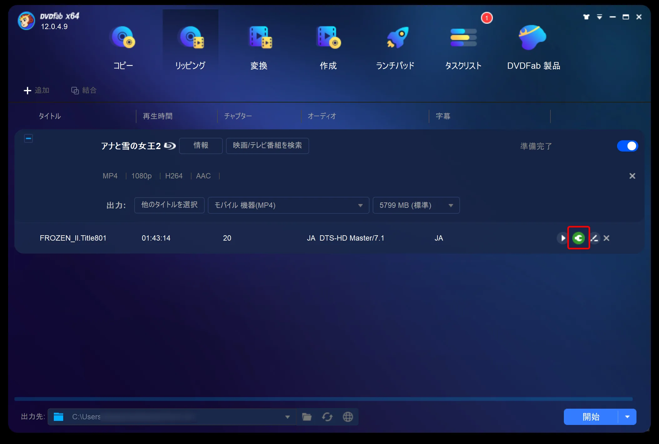Screen dimensions: 659x444
Task: Click the 字幕 column header
Action: click(443, 116)
